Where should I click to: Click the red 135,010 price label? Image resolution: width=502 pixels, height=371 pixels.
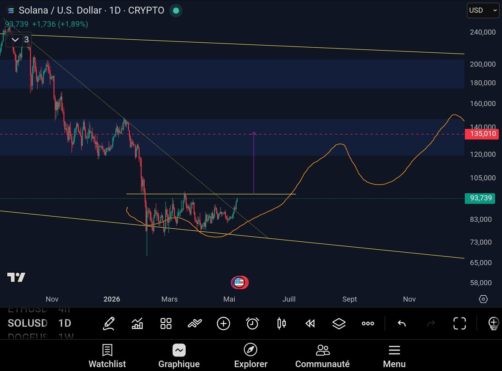(x=482, y=134)
